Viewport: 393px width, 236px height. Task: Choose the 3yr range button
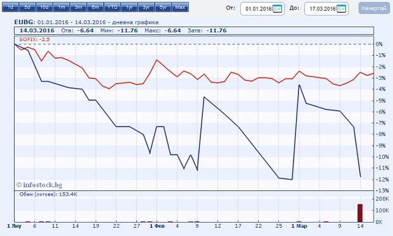click(x=146, y=7)
